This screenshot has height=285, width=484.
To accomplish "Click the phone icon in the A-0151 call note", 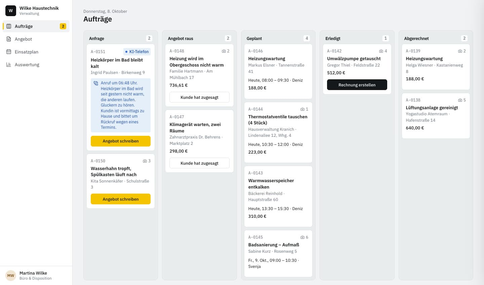I will pos(96,83).
